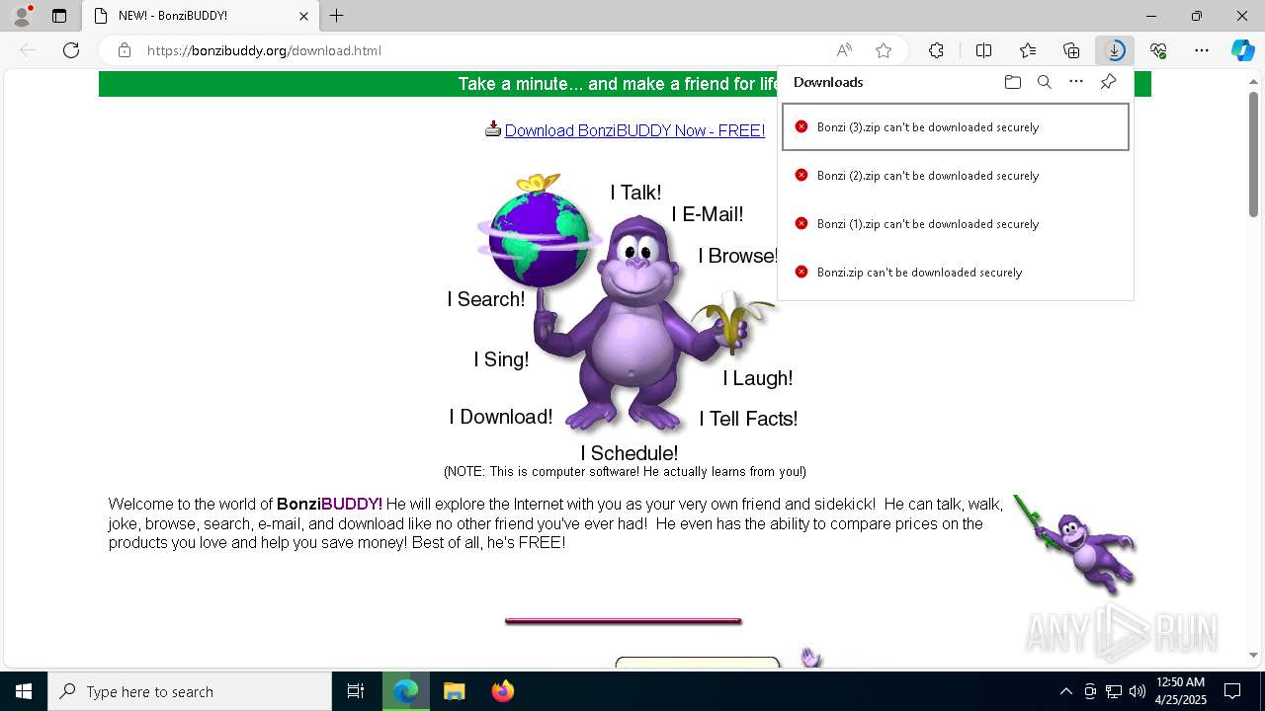Screen dimensions: 1265x711
Task: Open Microsoft Edge from taskbar
Action: (406, 691)
